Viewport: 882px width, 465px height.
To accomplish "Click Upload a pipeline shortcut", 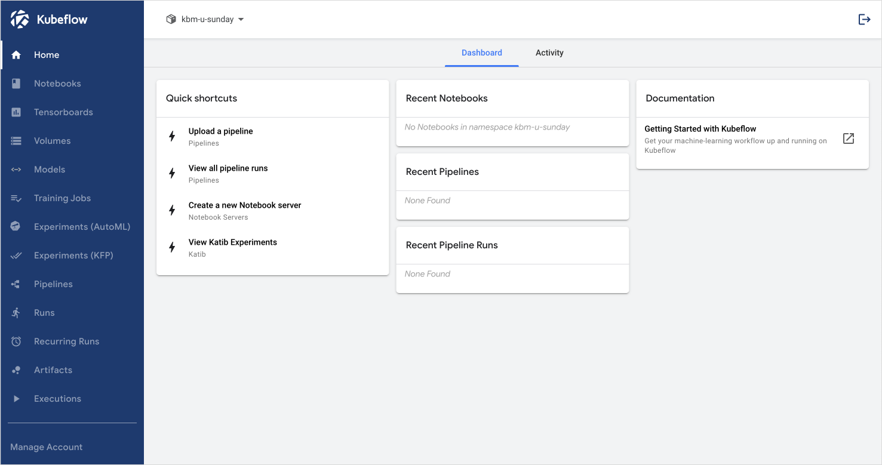I will pyautogui.click(x=272, y=136).
